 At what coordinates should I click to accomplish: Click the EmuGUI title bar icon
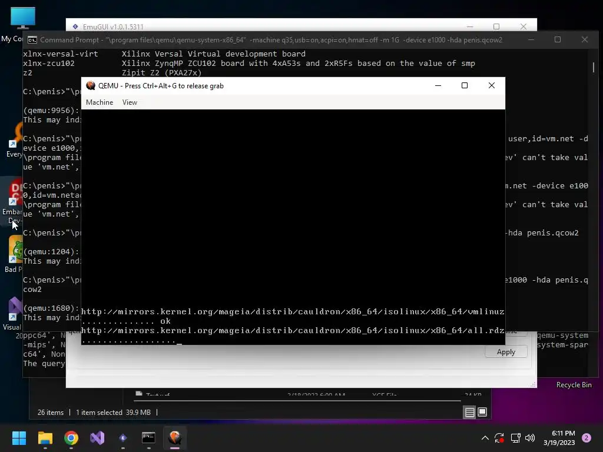[75, 26]
